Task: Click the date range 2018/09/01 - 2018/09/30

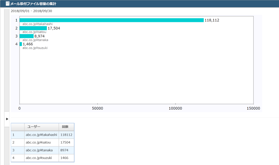Action: tap(31, 11)
